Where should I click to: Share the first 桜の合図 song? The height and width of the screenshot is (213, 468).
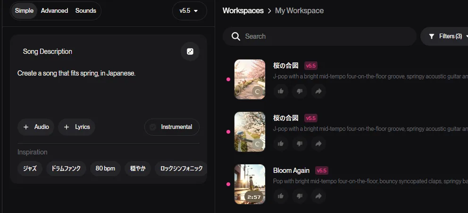pyautogui.click(x=318, y=91)
